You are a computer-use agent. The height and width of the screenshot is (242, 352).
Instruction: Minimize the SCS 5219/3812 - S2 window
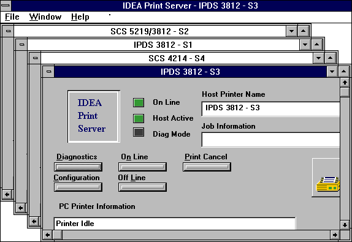pos(292,31)
